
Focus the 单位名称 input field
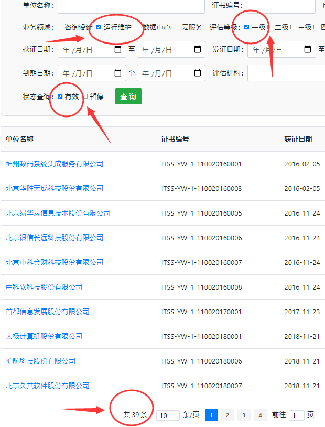[131, 5]
